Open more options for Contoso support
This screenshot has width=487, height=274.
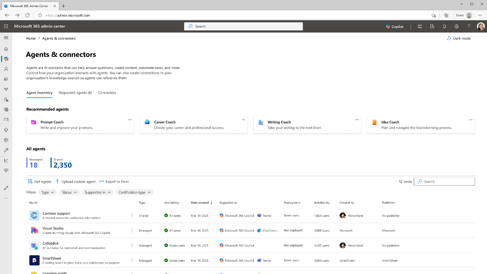pos(132,215)
